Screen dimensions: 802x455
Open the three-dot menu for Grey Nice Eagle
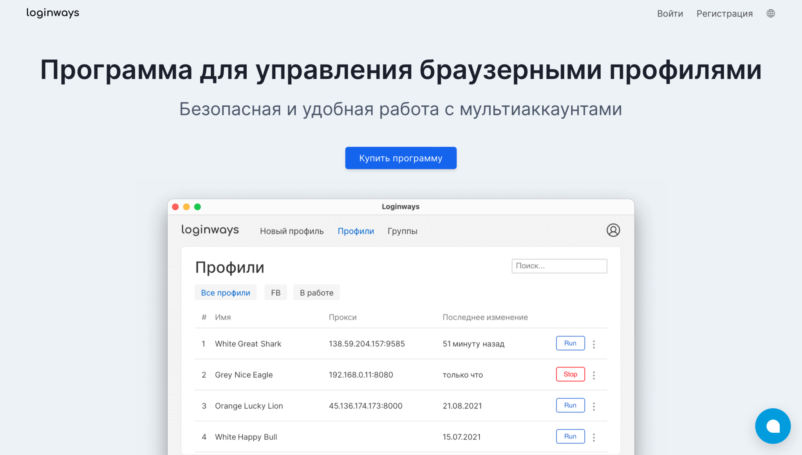[594, 375]
